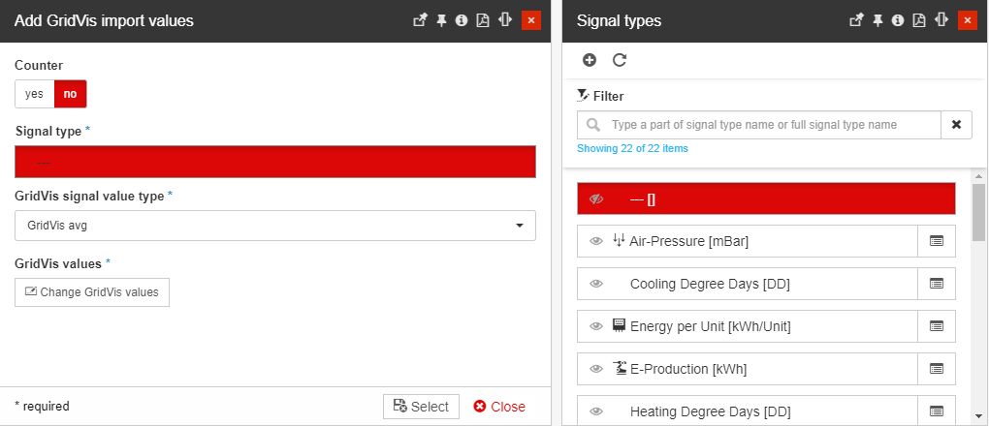This screenshot has width=989, height=426.
Task: Click the red Signal type field
Action: pyautogui.click(x=275, y=162)
